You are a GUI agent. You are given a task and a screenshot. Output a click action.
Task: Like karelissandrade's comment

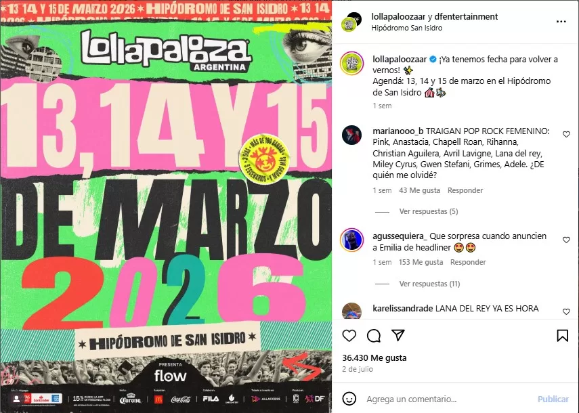coord(566,312)
